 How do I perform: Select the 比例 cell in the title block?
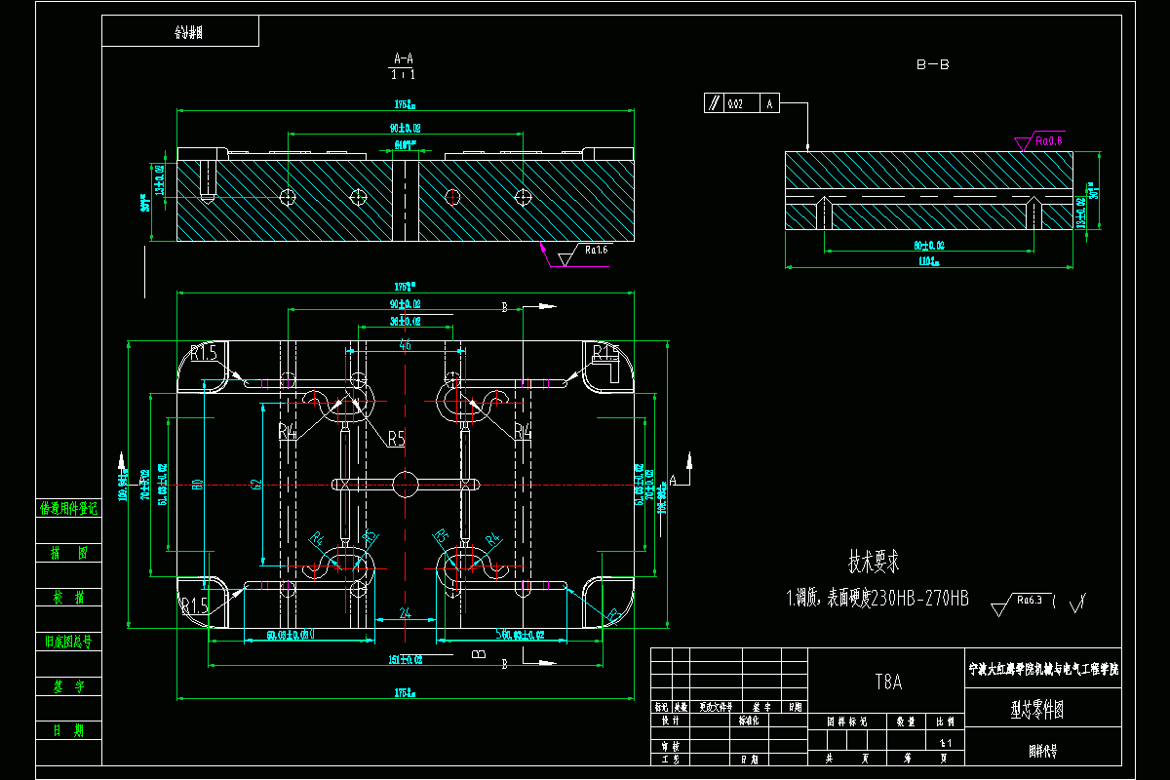[x=945, y=722]
